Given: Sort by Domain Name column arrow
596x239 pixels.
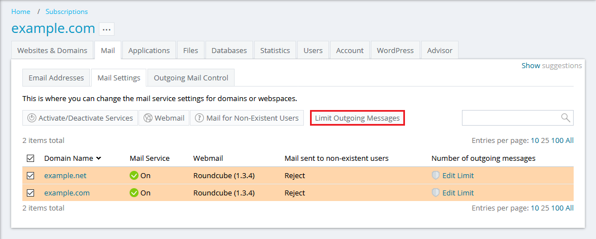Looking at the screenshot, I should coord(99,159).
